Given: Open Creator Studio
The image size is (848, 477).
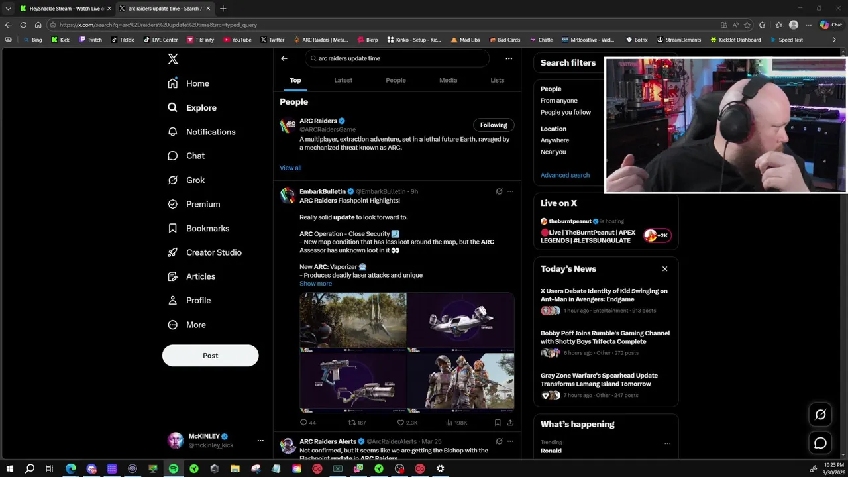Looking at the screenshot, I should pyautogui.click(x=205, y=252).
